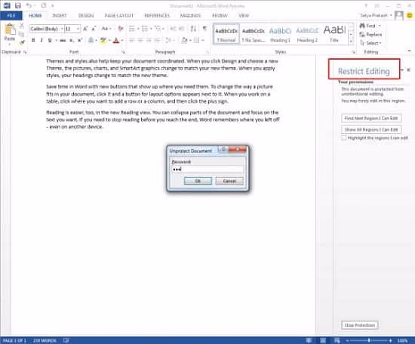Increase font size with the Grow Font icon

click(85, 29)
